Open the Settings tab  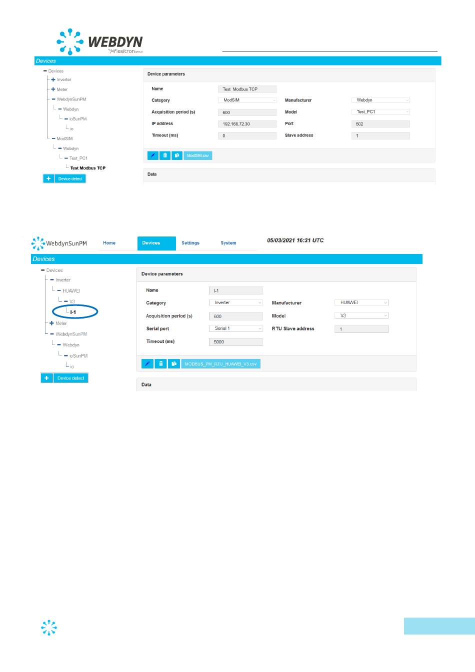[190, 243]
